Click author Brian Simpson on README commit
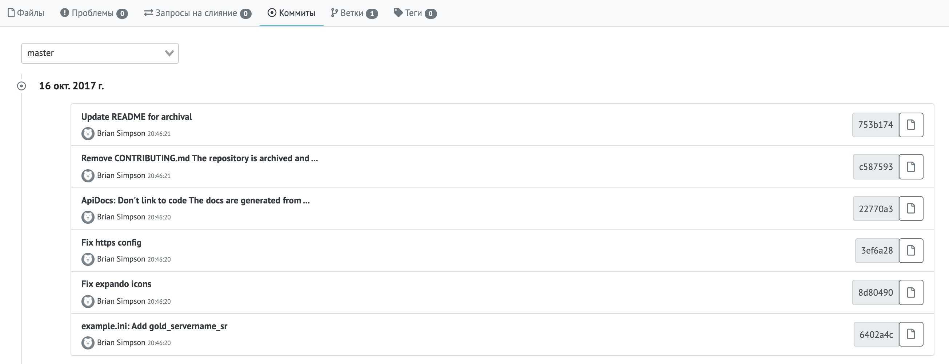949x364 pixels. pyautogui.click(x=121, y=133)
